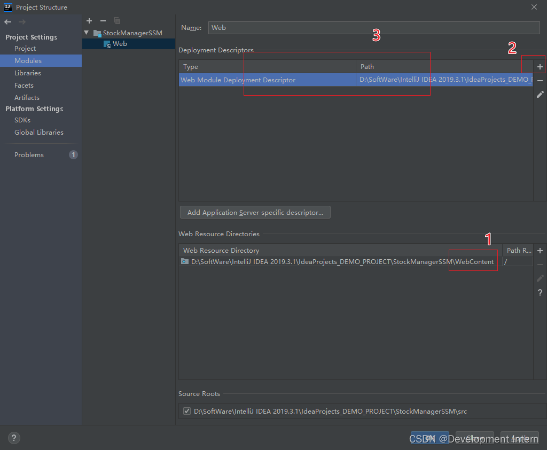Image resolution: width=547 pixels, height=450 pixels.
Task: Go forward with the right arrow
Action: (22, 22)
